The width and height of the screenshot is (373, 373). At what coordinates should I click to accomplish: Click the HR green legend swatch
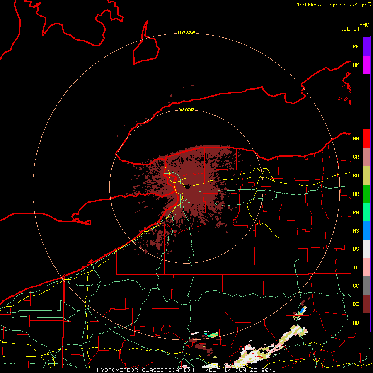point(366,194)
